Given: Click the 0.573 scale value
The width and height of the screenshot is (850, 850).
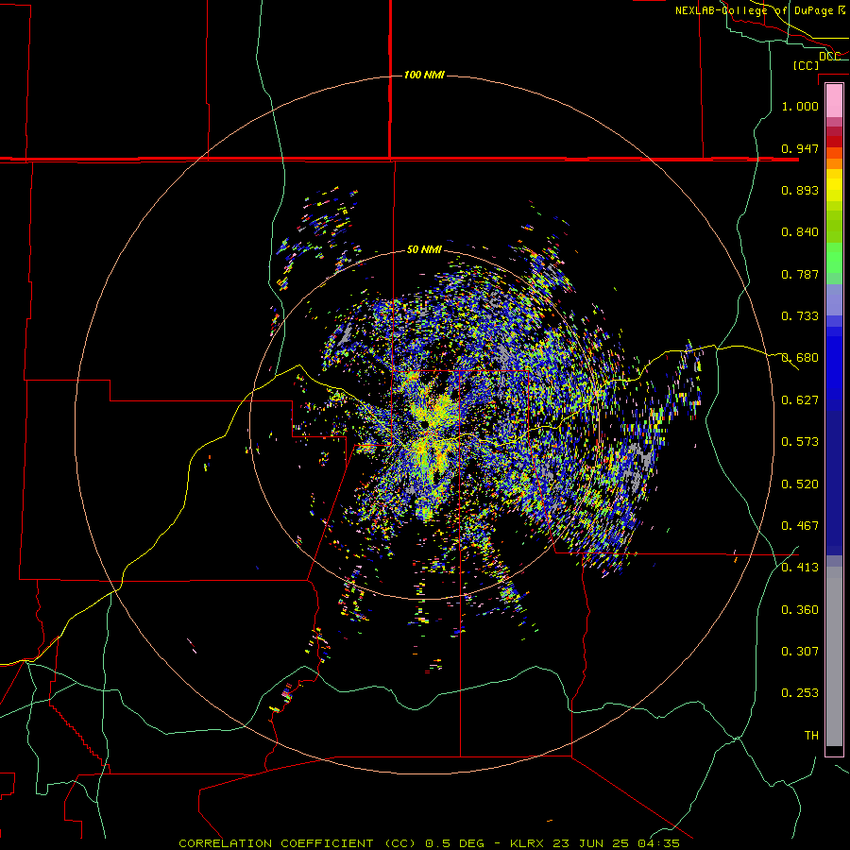Looking at the screenshot, I should coord(800,442).
